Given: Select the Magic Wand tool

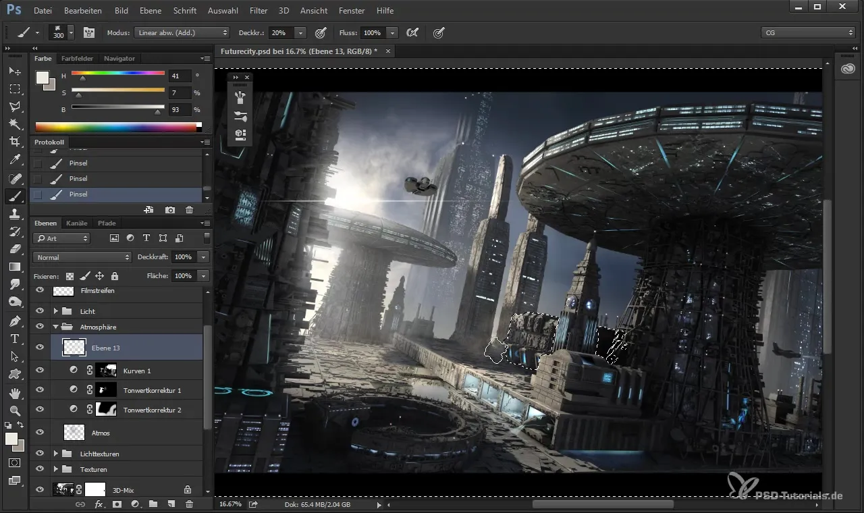Looking at the screenshot, I should (14, 124).
